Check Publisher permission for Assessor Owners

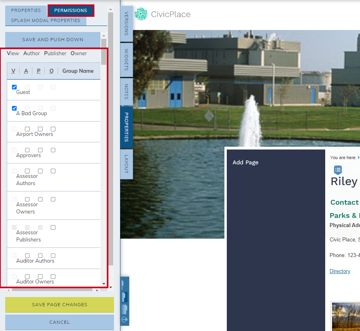coord(40,199)
